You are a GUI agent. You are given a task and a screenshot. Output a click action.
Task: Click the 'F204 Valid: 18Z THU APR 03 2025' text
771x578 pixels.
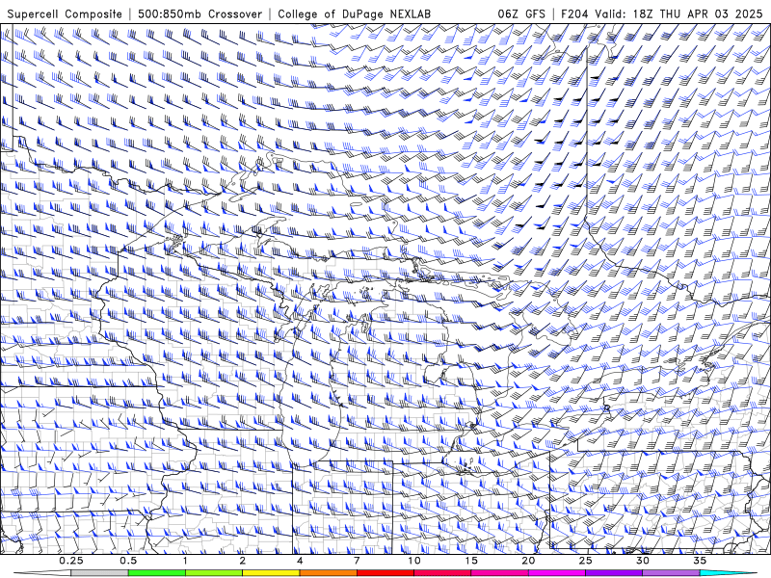(662, 13)
